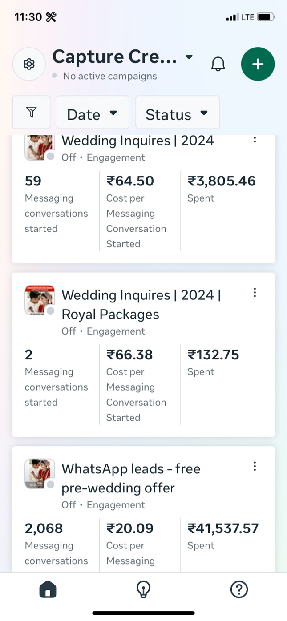The height and width of the screenshot is (621, 287).
Task: Open the Capture Cre... account switcher
Action: [x=123, y=57]
